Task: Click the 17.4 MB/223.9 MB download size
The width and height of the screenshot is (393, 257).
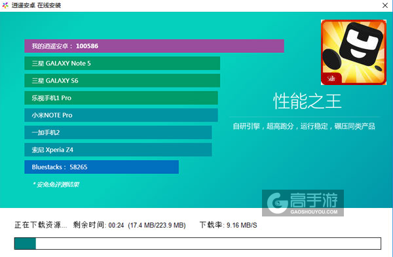Action: tap(157, 226)
